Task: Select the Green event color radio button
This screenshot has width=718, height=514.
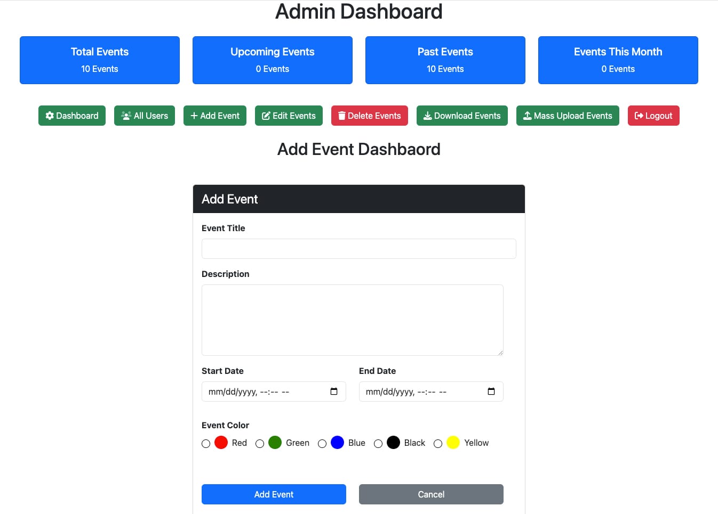Action: tap(260, 444)
